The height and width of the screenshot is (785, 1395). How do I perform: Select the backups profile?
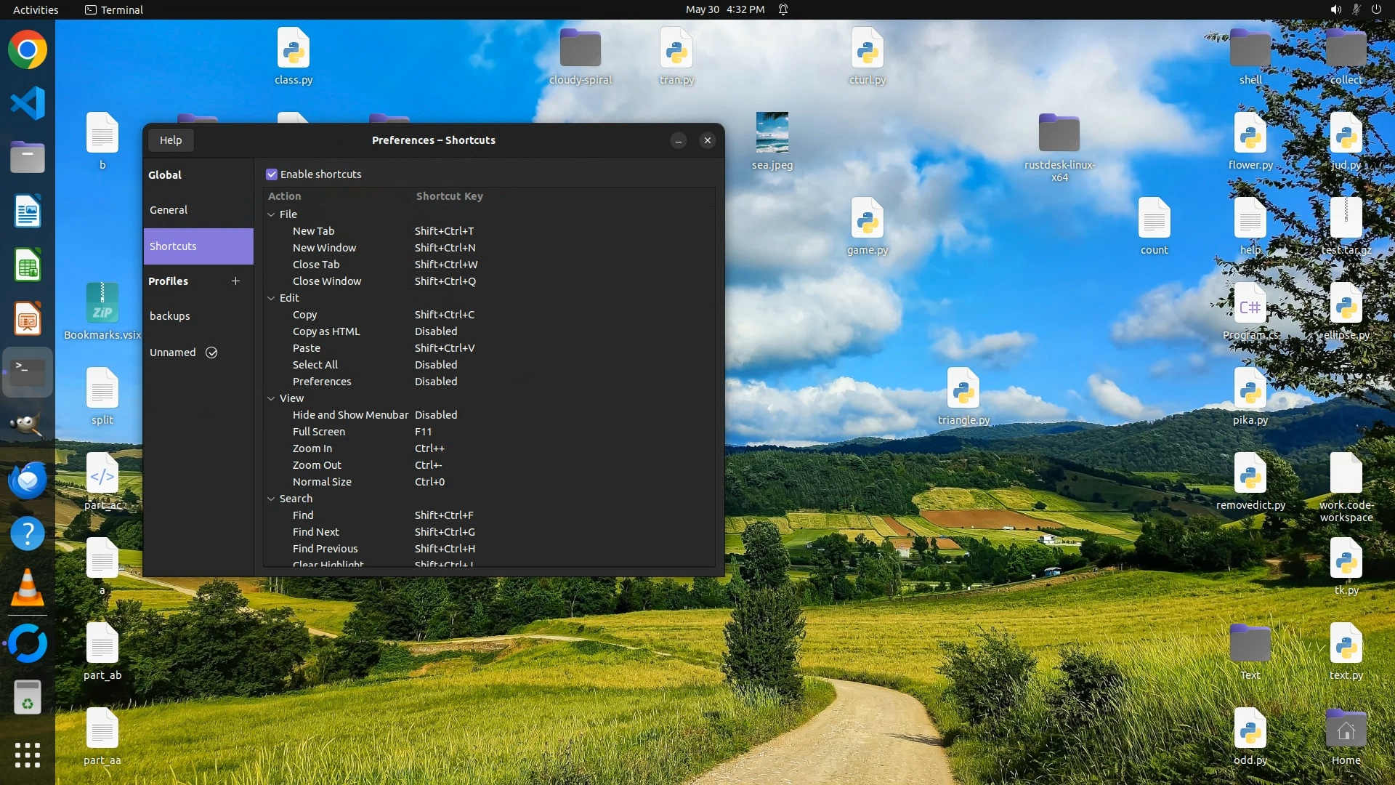(x=170, y=316)
